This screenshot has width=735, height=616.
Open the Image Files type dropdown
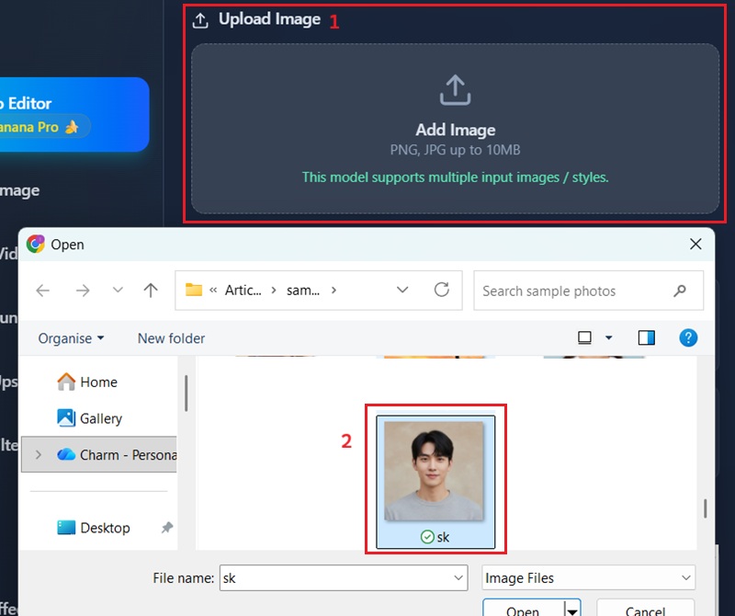tap(588, 578)
